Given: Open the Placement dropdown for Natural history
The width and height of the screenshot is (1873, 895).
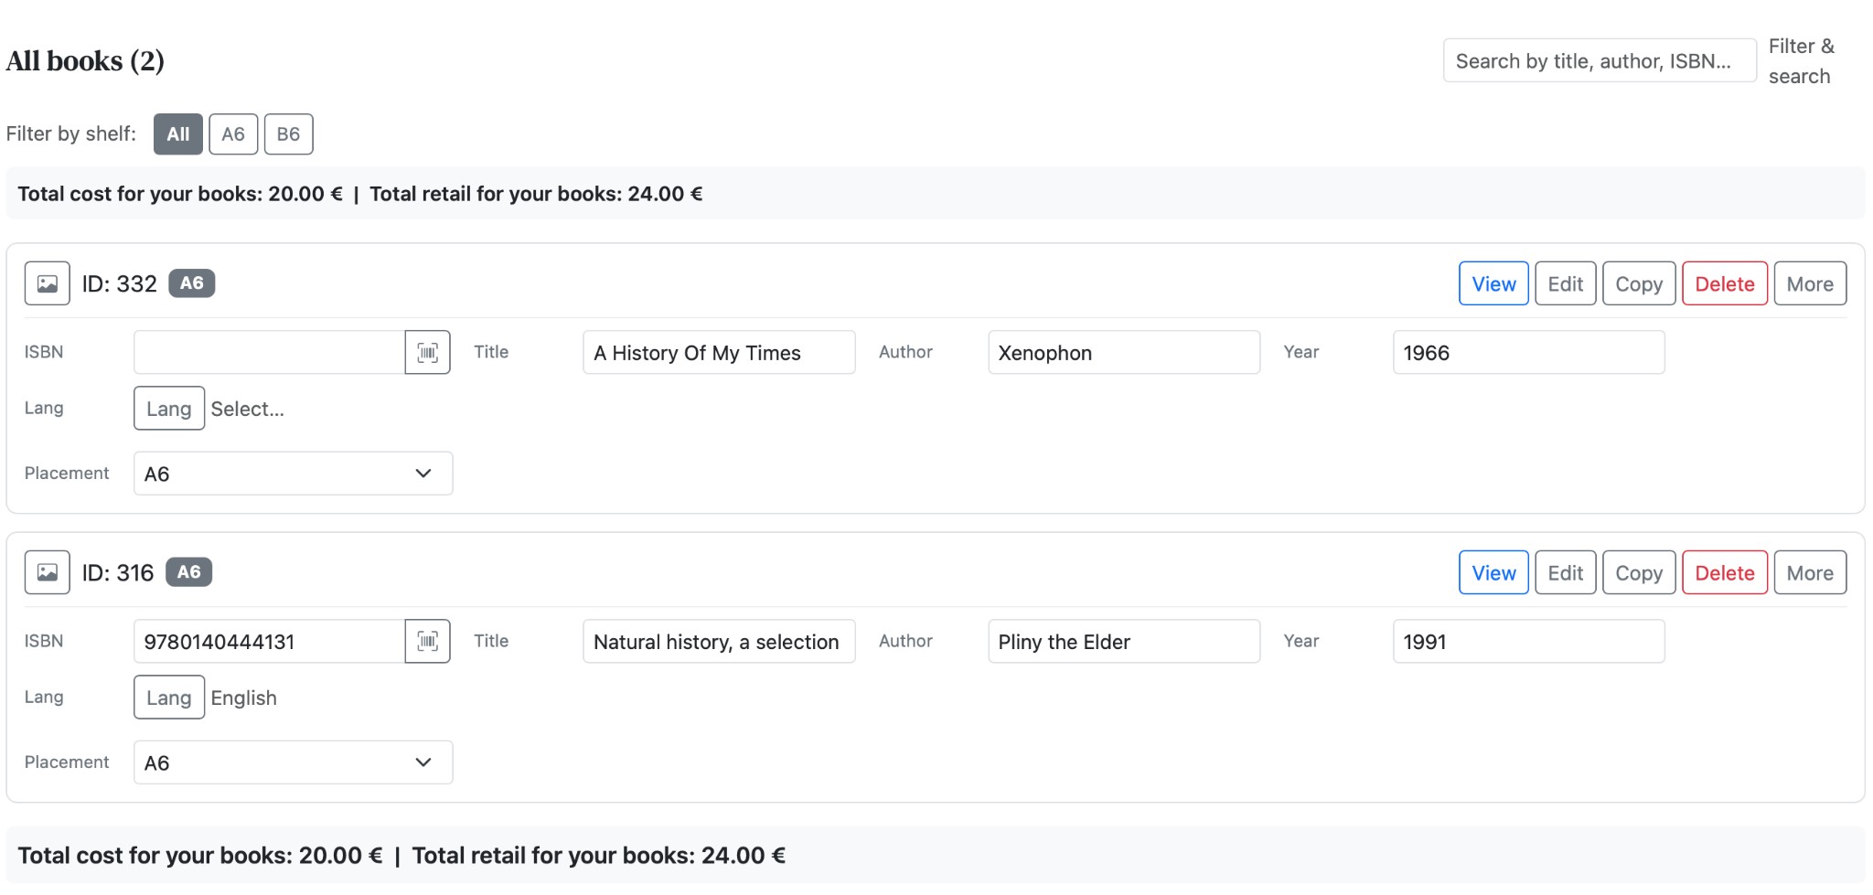Looking at the screenshot, I should click(292, 762).
